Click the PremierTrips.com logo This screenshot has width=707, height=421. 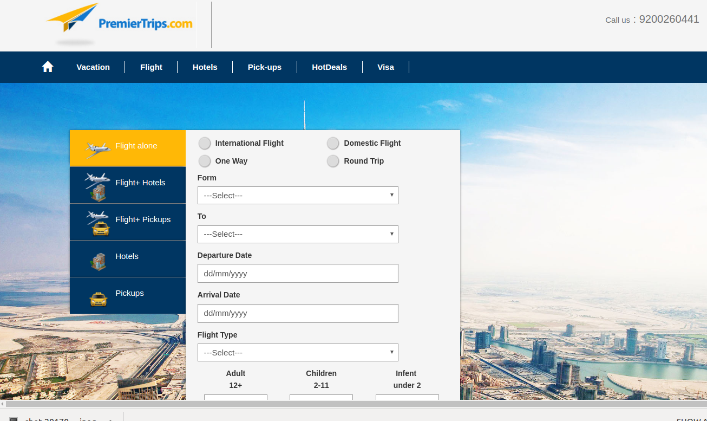click(120, 22)
